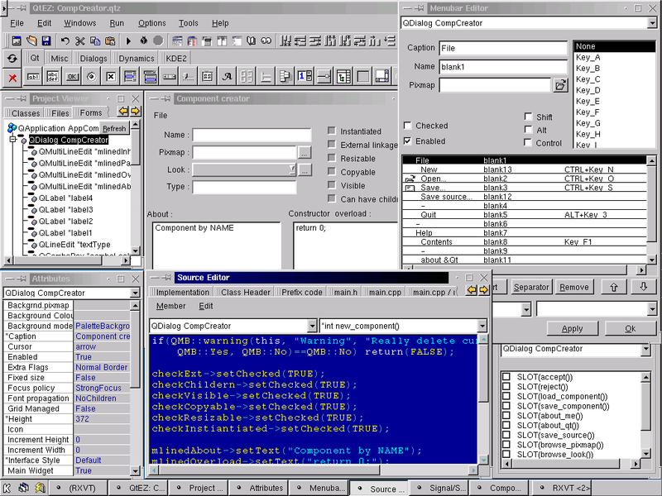Open the QDialog CompCreator dropdown above SLOT list
The image size is (662, 496).
pos(645,349)
